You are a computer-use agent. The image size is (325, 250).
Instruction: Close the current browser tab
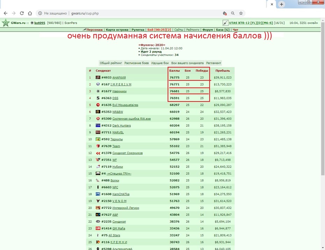coord(272,4)
